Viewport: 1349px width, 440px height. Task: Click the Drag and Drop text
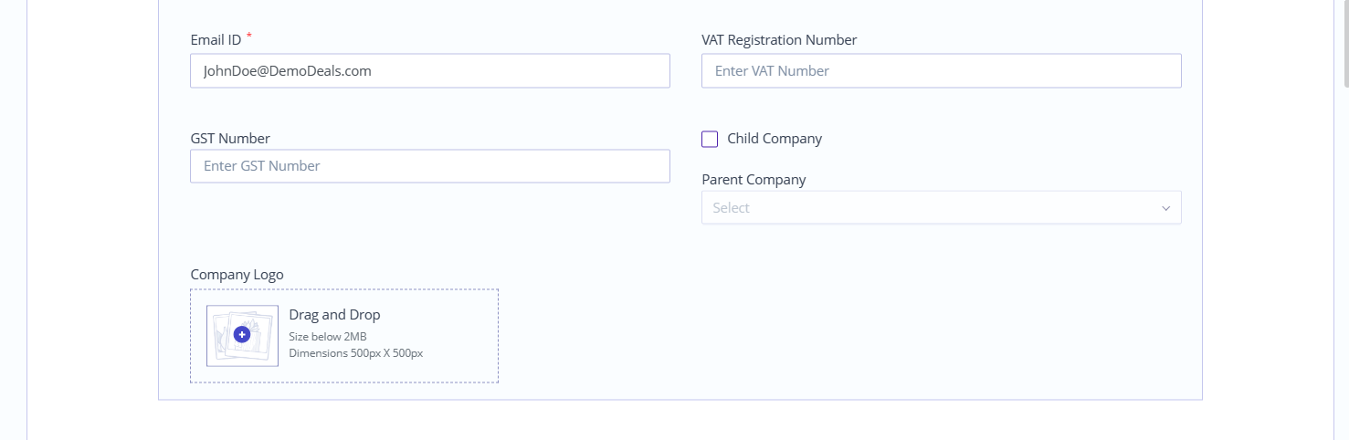[x=334, y=315]
